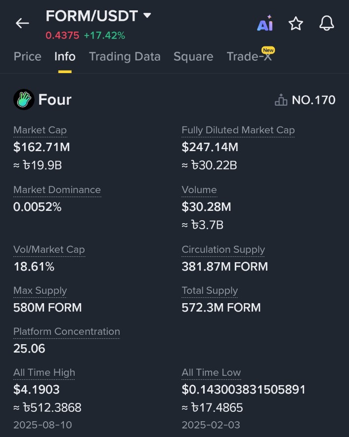Open price alerts bell icon
This screenshot has width=349, height=437.
click(327, 23)
